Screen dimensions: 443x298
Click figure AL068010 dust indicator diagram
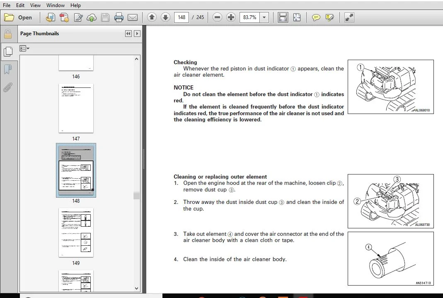[x=390, y=87]
